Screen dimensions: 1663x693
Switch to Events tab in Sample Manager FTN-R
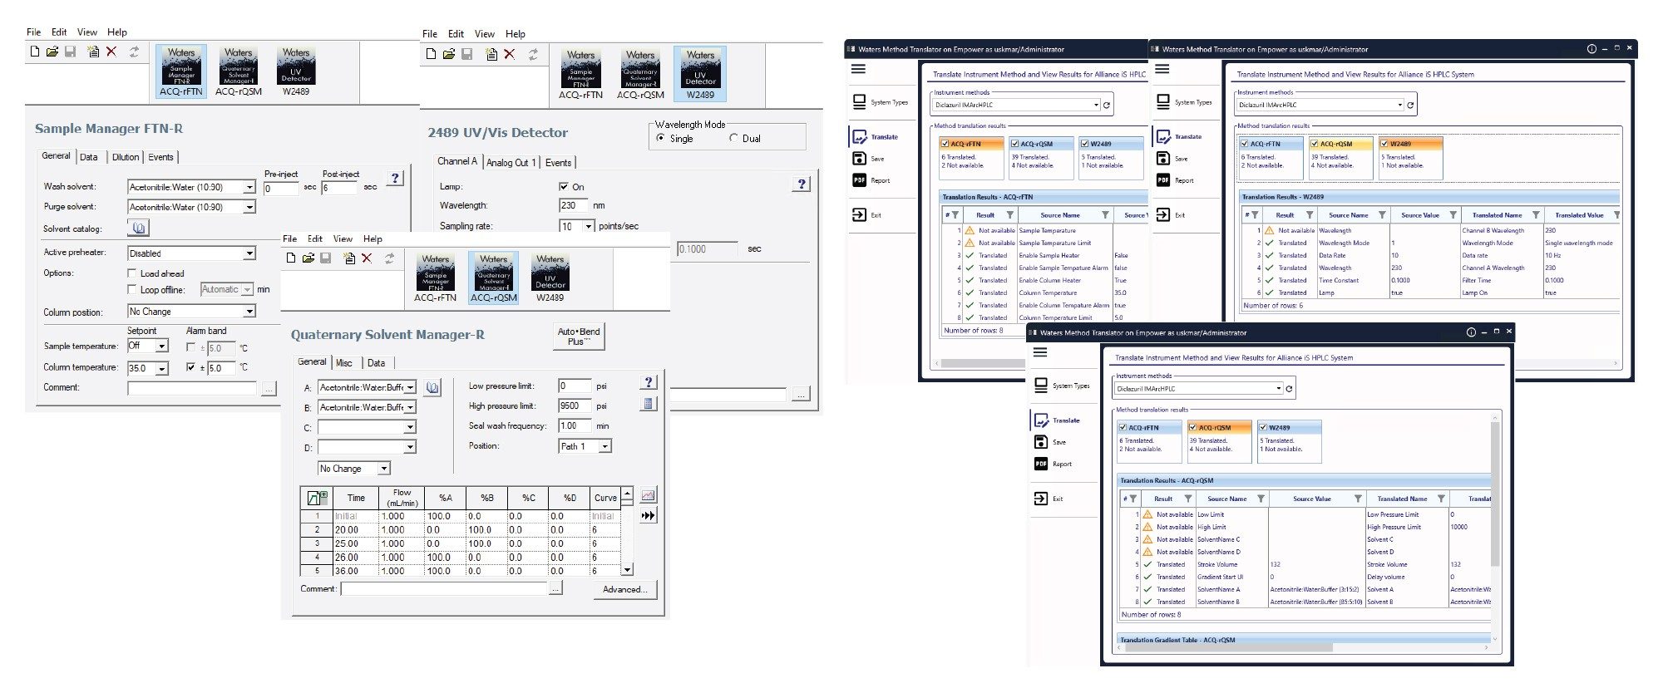tap(161, 157)
